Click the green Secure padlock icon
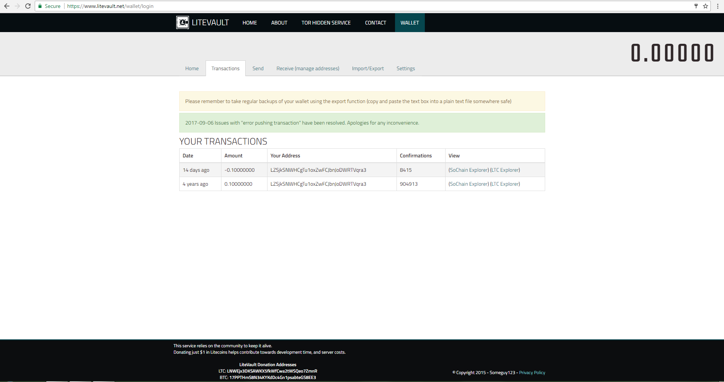724x382 pixels. (x=40, y=6)
